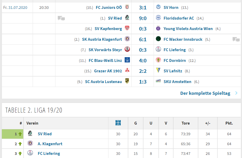Open FC Liefering in the league table
The height and width of the screenshot is (158, 242).
click(x=49, y=154)
